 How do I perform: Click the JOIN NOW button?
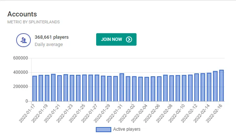pos(116,39)
